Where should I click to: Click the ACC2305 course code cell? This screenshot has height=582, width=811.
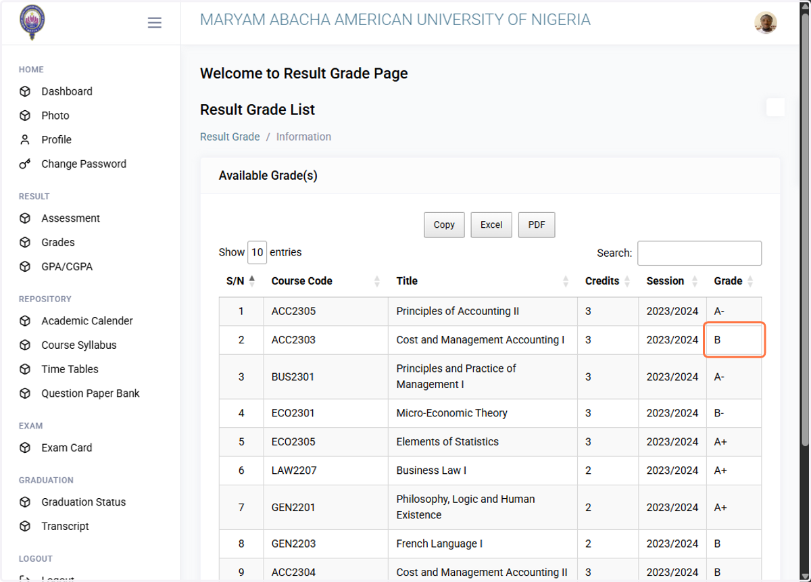pos(326,312)
